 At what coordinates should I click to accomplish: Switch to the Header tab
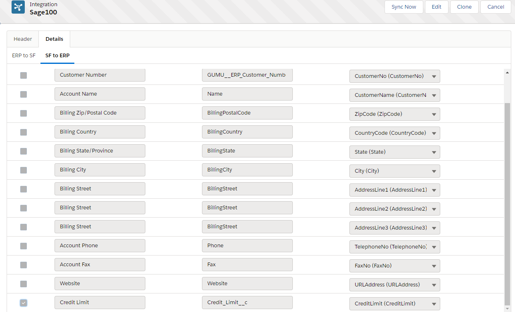(23, 39)
